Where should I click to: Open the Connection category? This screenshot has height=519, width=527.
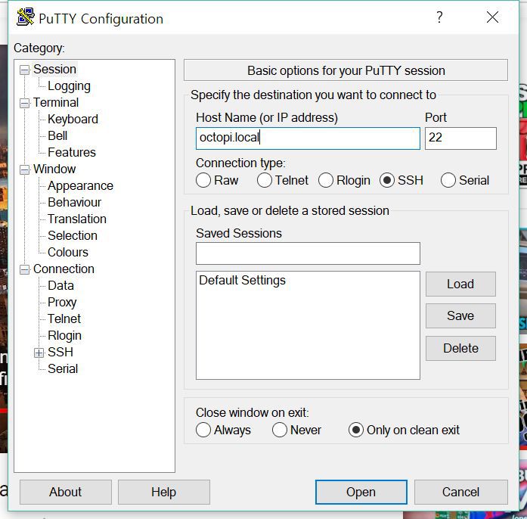pos(64,269)
